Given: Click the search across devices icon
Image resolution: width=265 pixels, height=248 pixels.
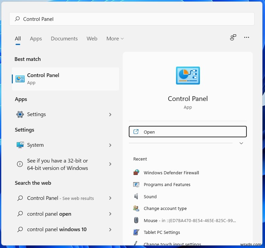Looking at the screenshot, I should [x=233, y=38].
